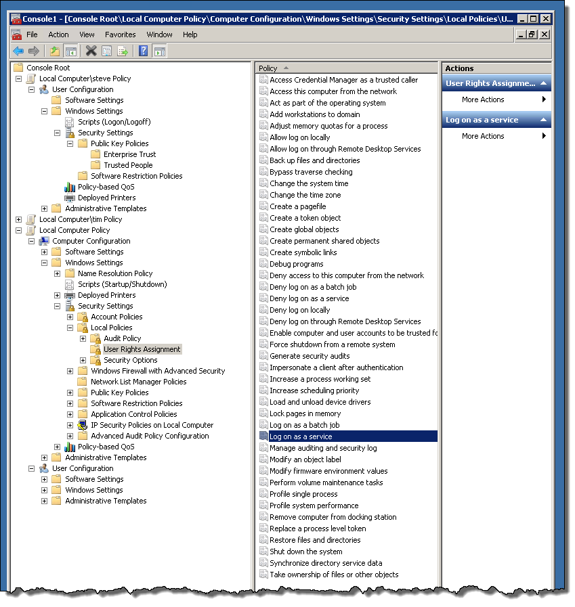
Task: Collapse the Local Computer\steve Policy node
Action: point(18,78)
